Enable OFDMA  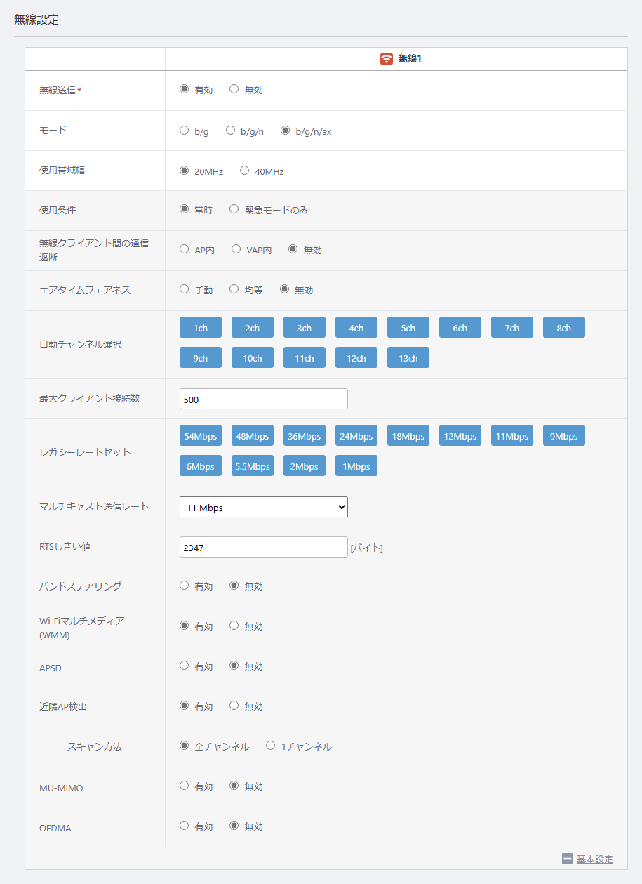(185, 826)
